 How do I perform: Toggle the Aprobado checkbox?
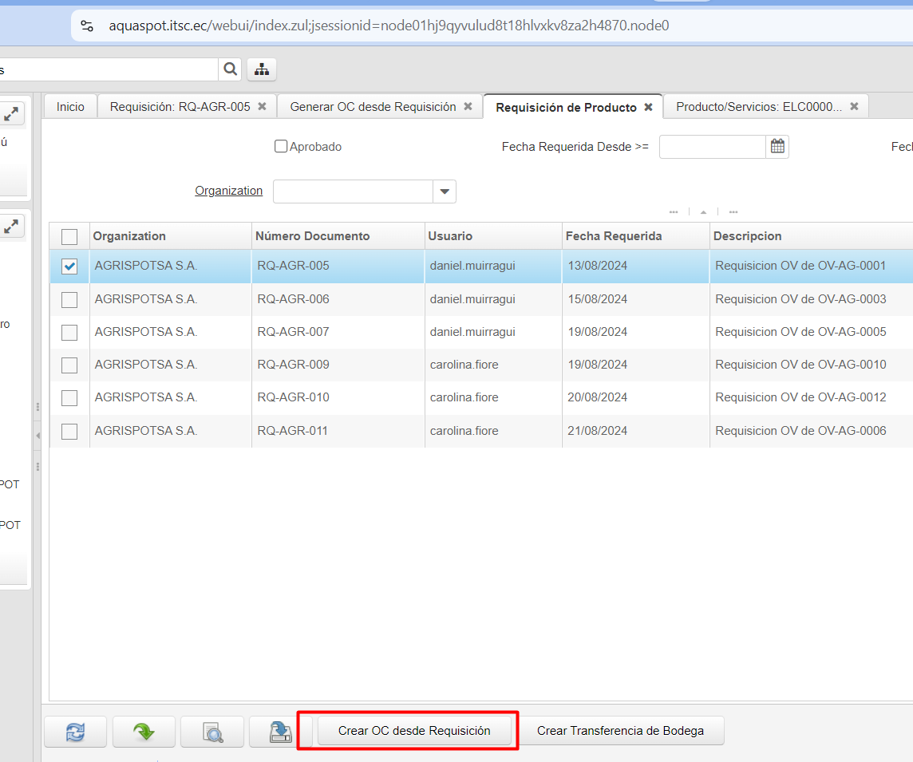click(x=281, y=147)
